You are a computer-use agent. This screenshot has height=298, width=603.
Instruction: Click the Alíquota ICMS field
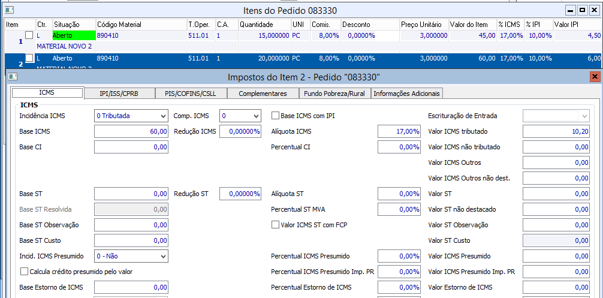tap(399, 131)
